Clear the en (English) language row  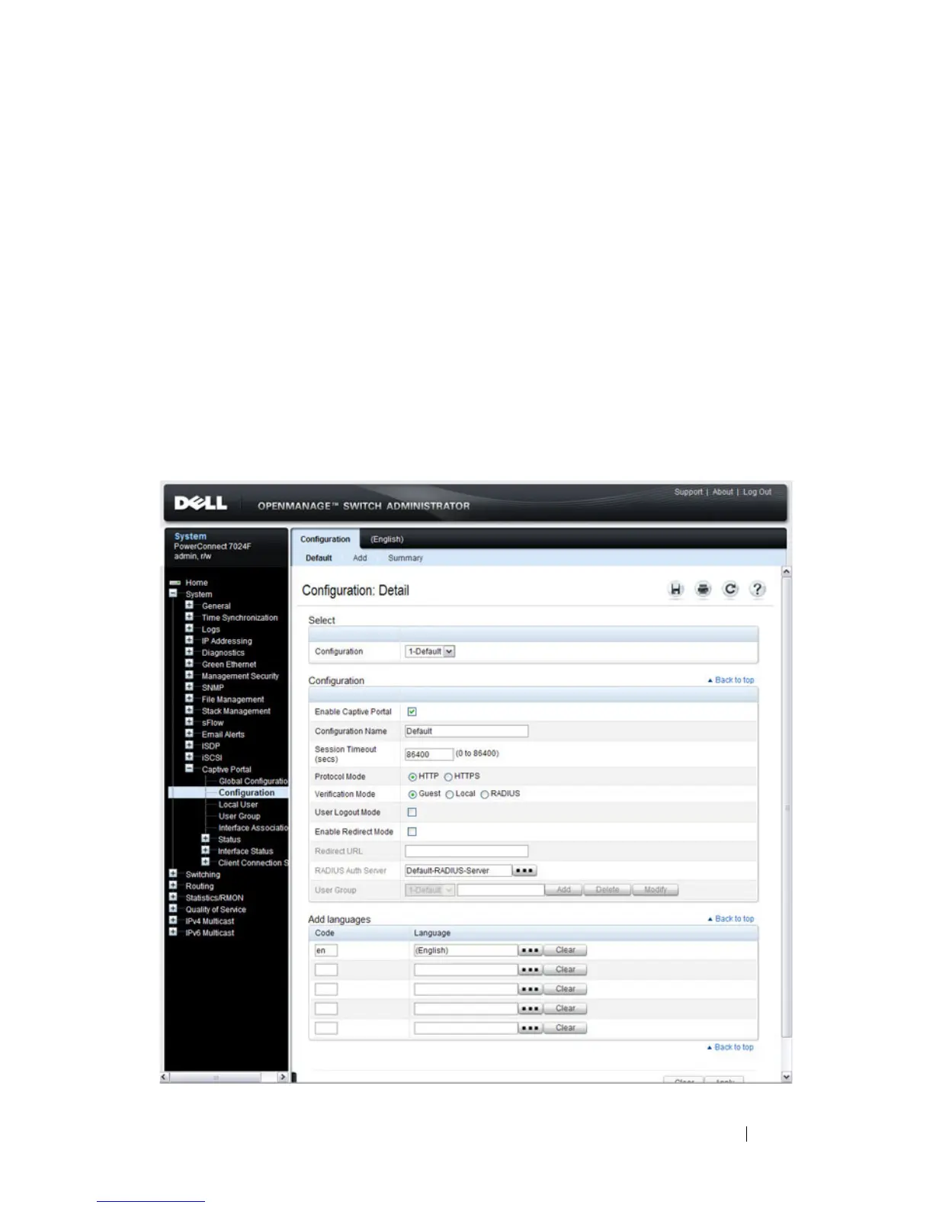566,950
